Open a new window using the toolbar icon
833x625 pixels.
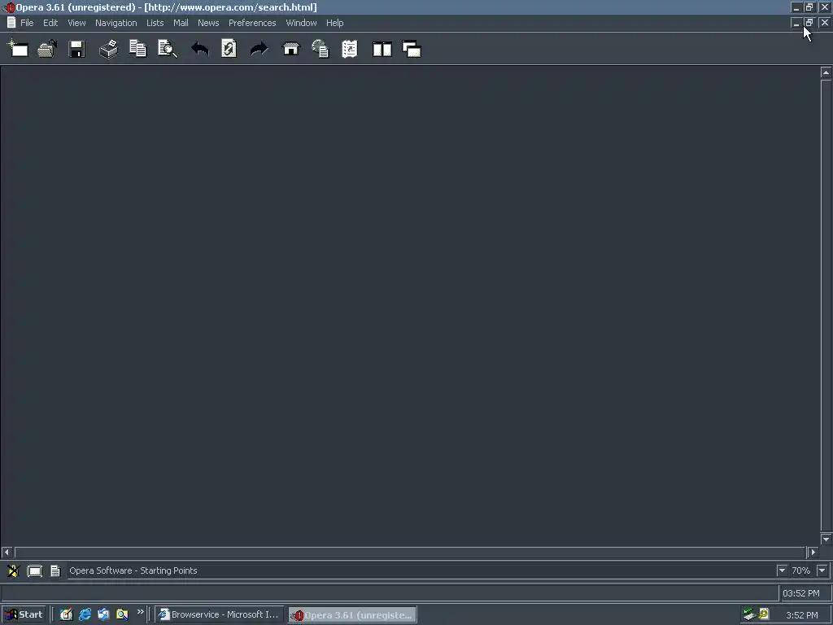click(x=18, y=48)
